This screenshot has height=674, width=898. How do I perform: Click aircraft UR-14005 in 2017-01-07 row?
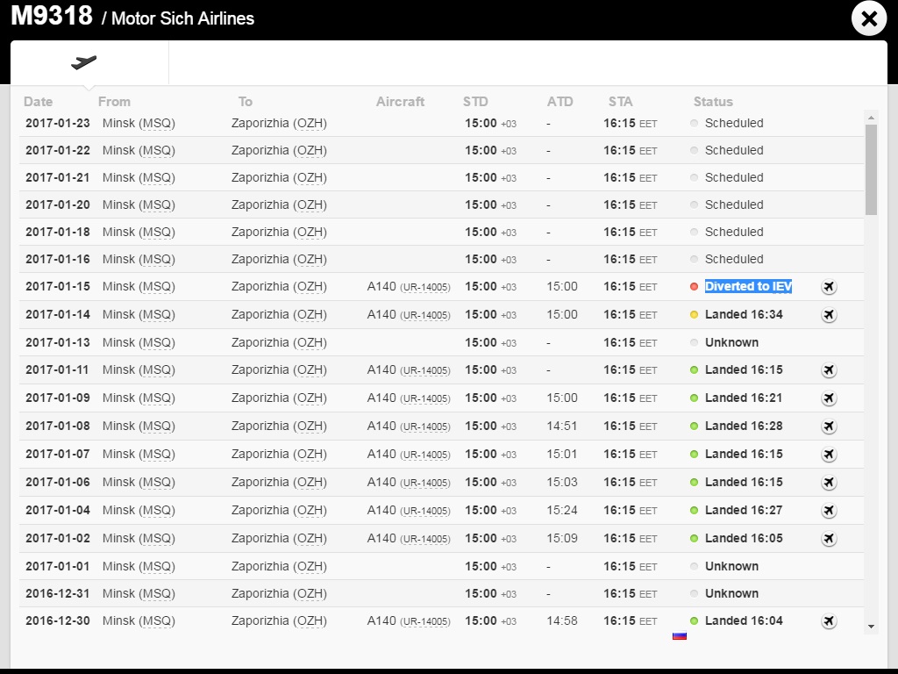coord(424,455)
